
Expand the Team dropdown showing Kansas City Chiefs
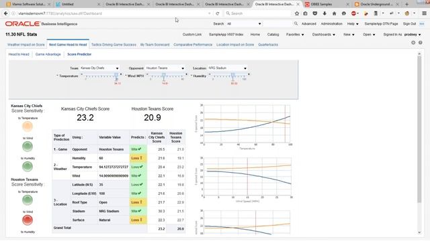tap(117, 68)
